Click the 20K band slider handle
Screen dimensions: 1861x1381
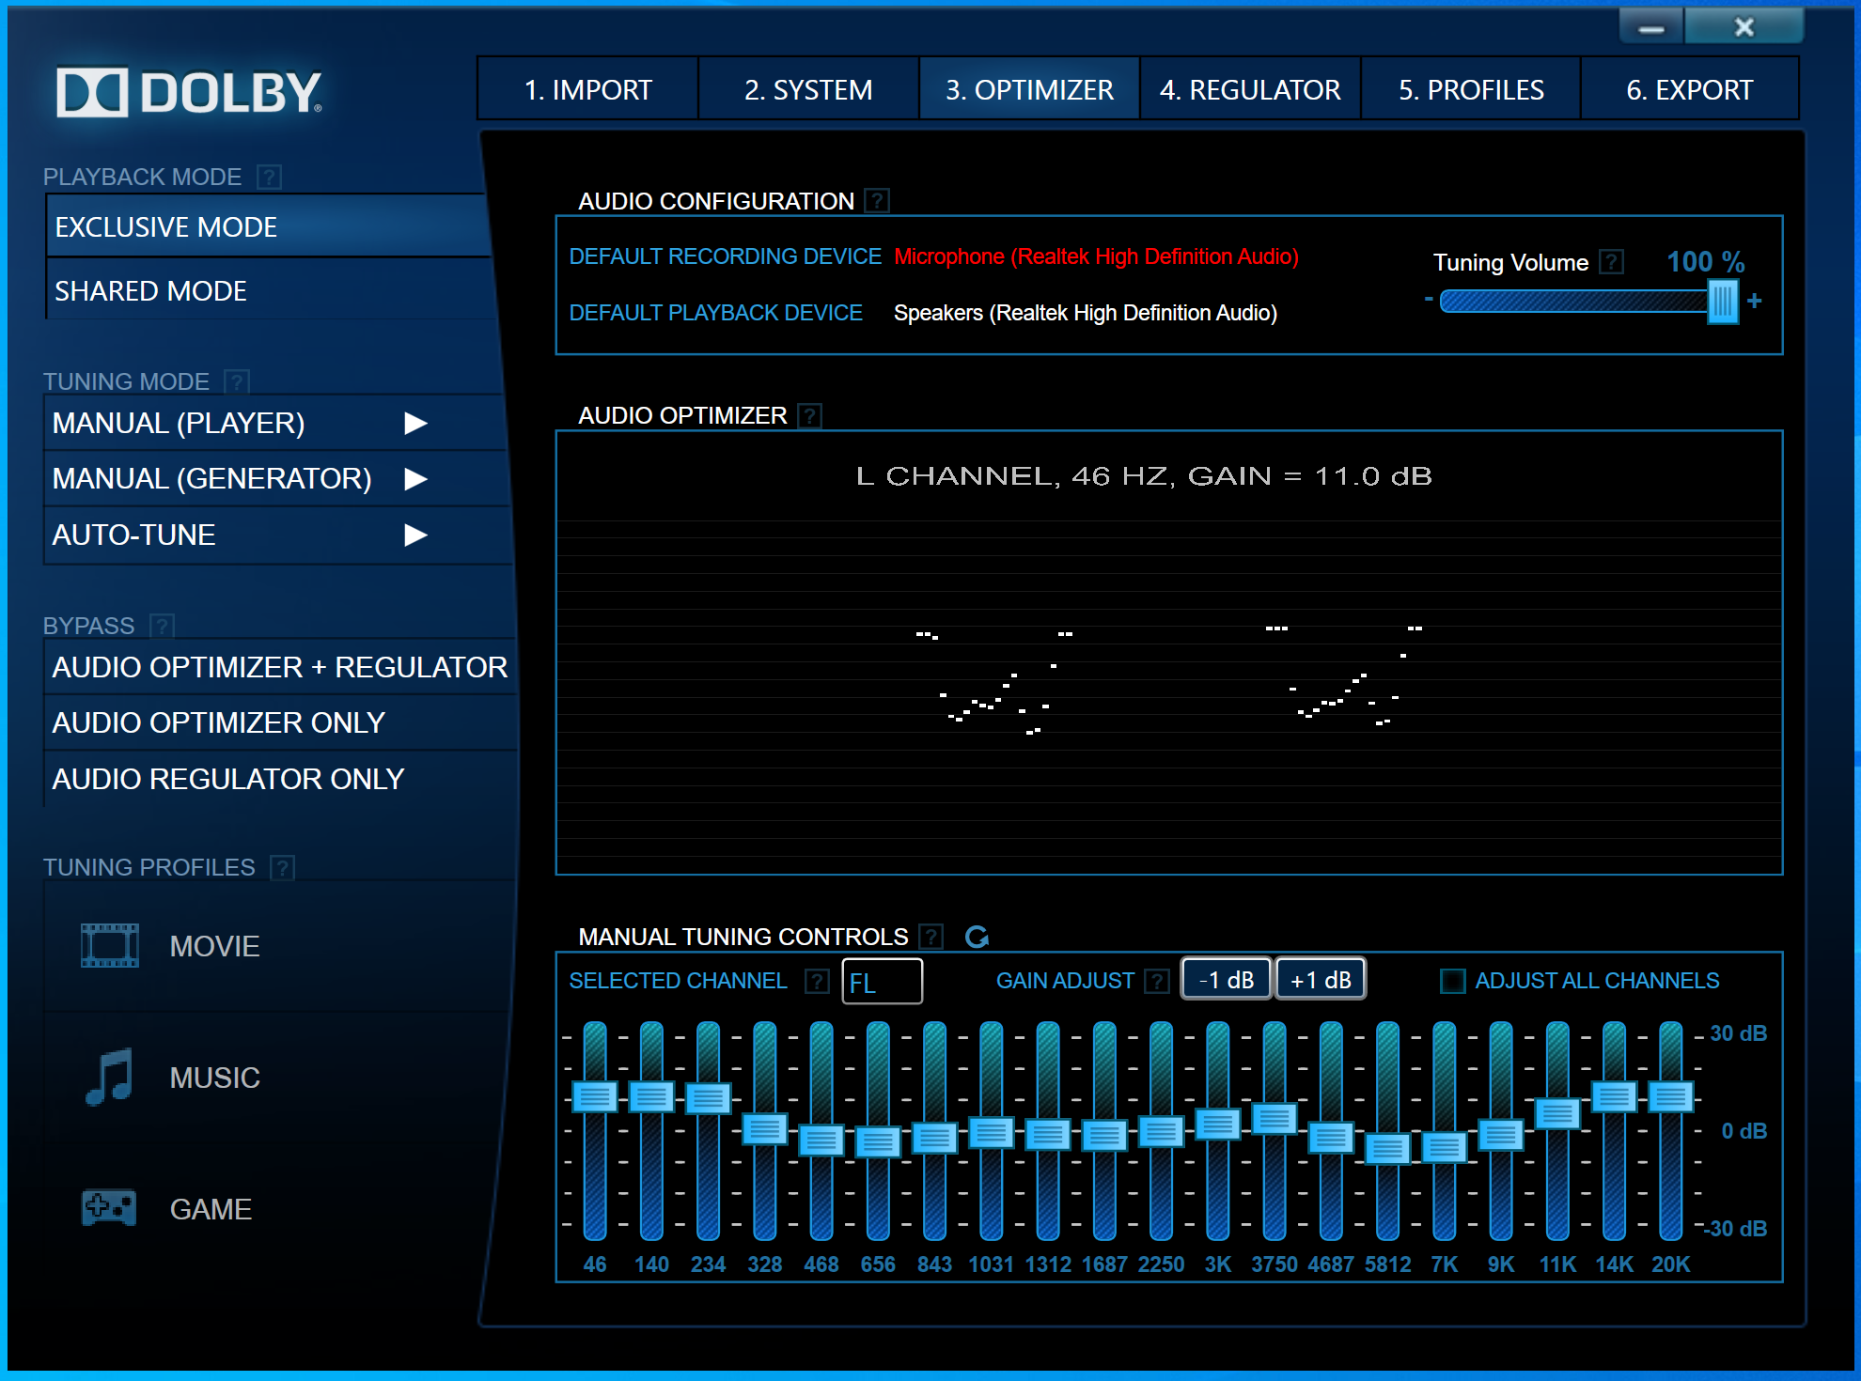pyautogui.click(x=1671, y=1096)
